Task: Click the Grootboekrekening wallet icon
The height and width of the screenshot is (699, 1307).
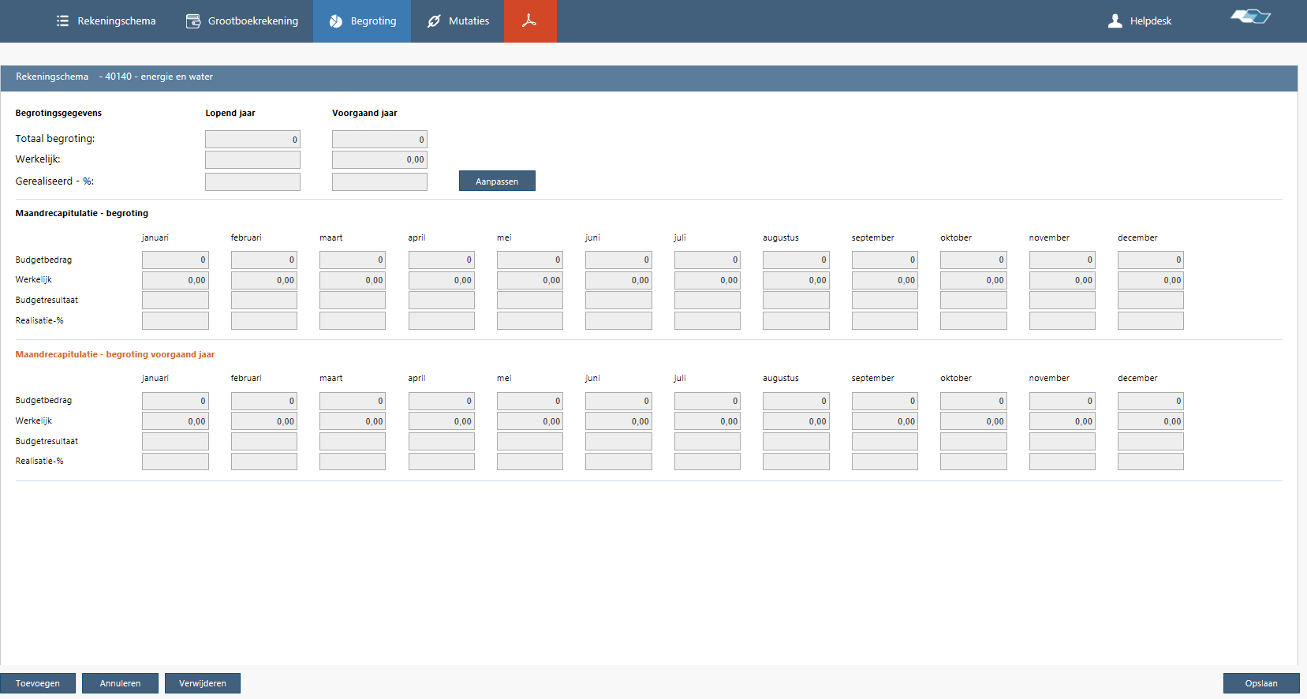Action: 193,21
